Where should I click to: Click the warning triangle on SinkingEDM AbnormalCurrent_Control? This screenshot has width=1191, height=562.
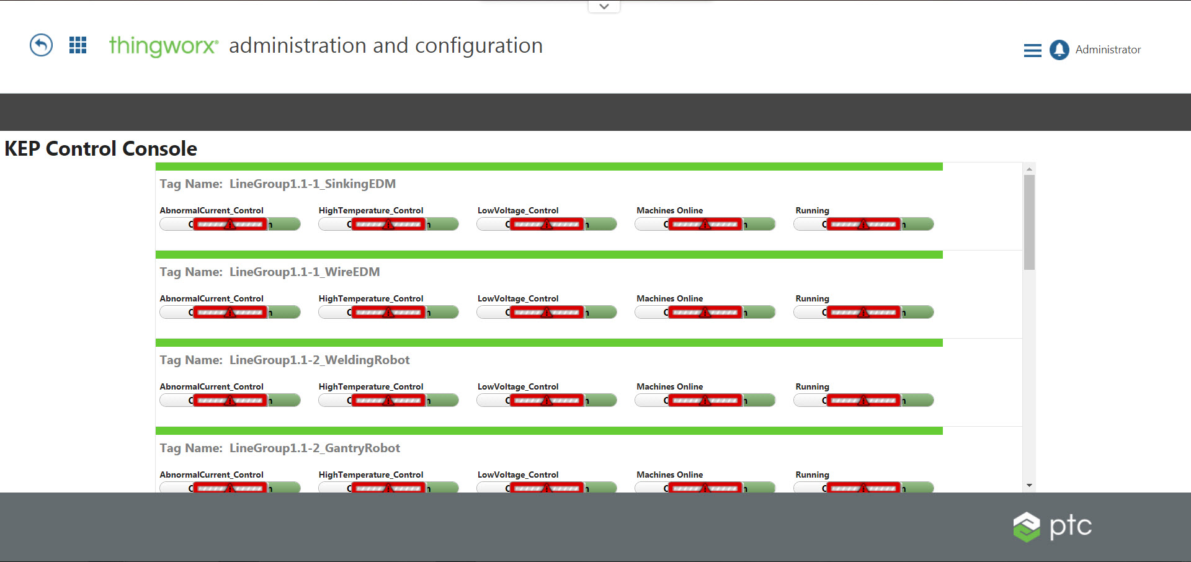230,224
